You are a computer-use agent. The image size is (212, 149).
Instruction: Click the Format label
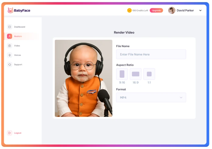pos(121,89)
